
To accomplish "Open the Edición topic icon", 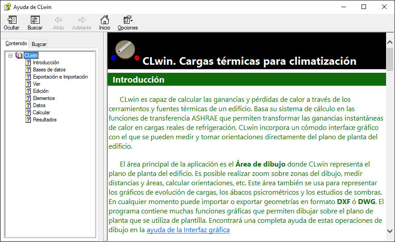I will click(28, 91).
